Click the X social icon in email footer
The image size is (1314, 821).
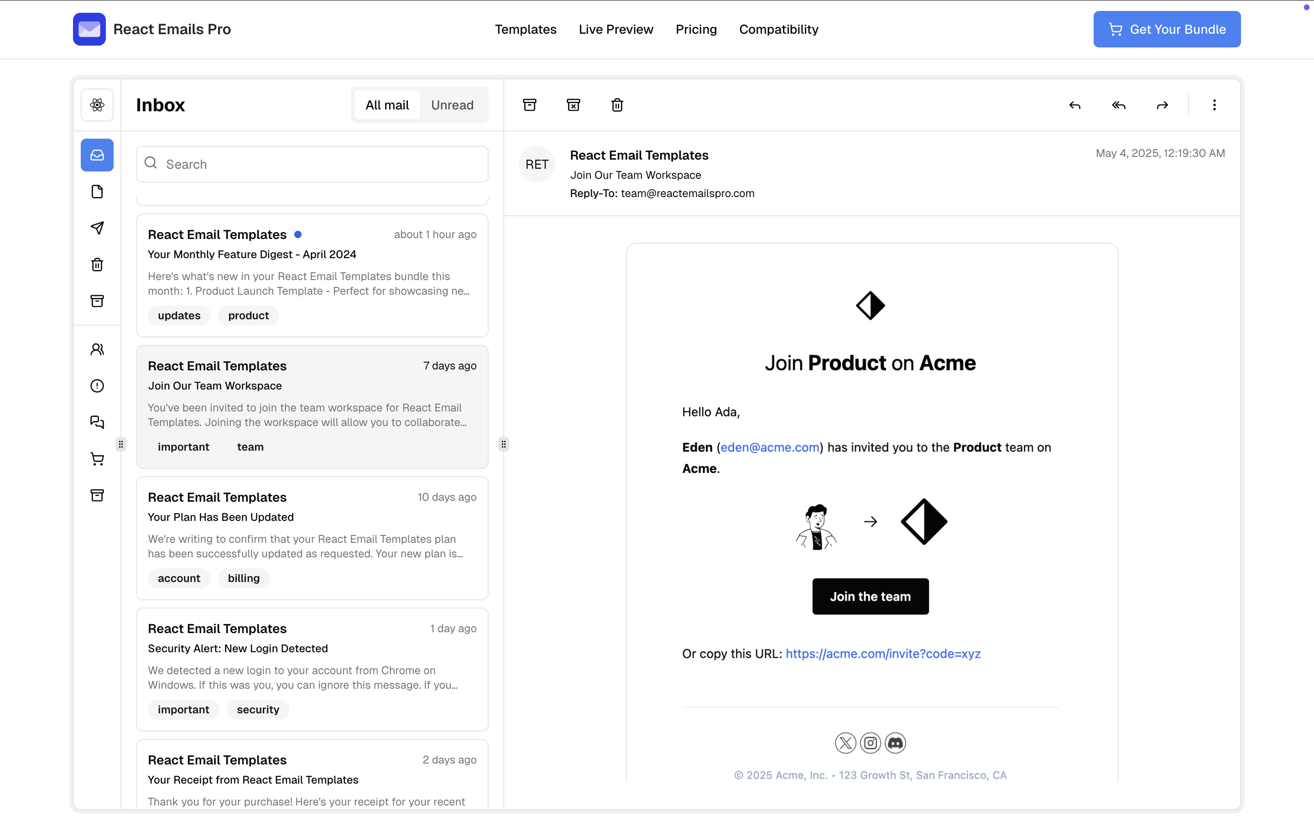click(x=845, y=743)
